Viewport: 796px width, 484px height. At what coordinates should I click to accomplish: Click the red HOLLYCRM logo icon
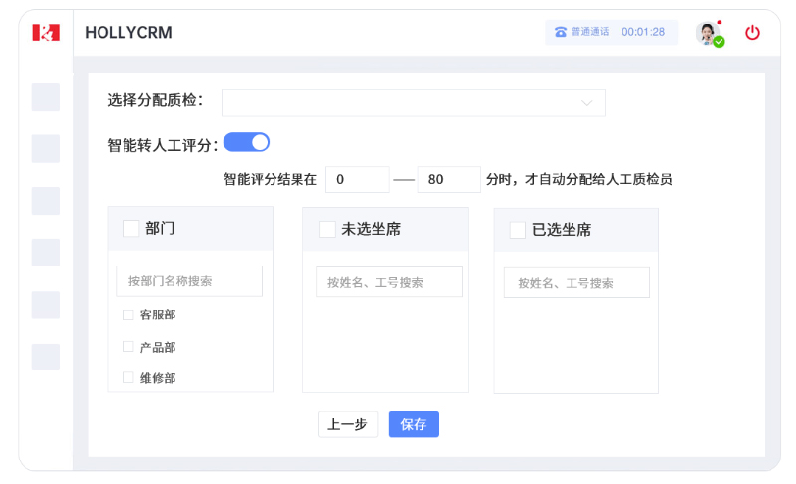click(46, 33)
